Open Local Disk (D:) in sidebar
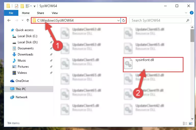Image resolution: width=196 pixels, height=130 pixels. [28, 42]
